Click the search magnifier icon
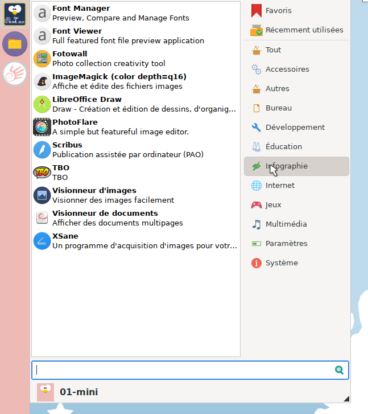The width and height of the screenshot is (368, 414). (x=339, y=370)
